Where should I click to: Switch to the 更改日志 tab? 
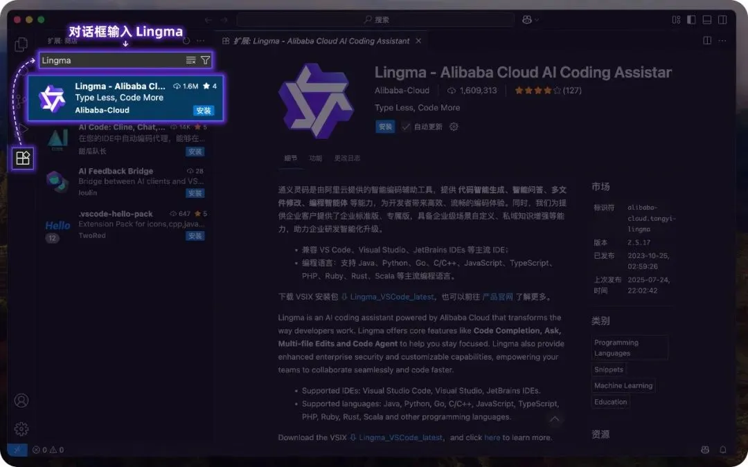pos(347,158)
